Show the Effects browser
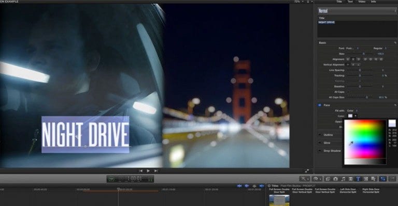This screenshot has width=398, height=206. click(328, 179)
